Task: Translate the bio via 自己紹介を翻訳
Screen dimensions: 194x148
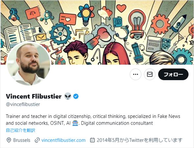Action: (20, 130)
